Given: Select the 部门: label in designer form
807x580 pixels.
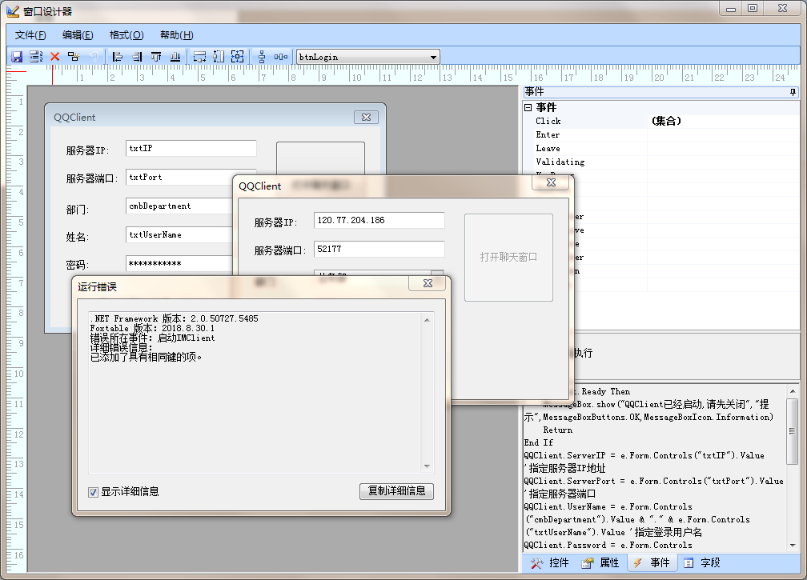Looking at the screenshot, I should (77, 210).
